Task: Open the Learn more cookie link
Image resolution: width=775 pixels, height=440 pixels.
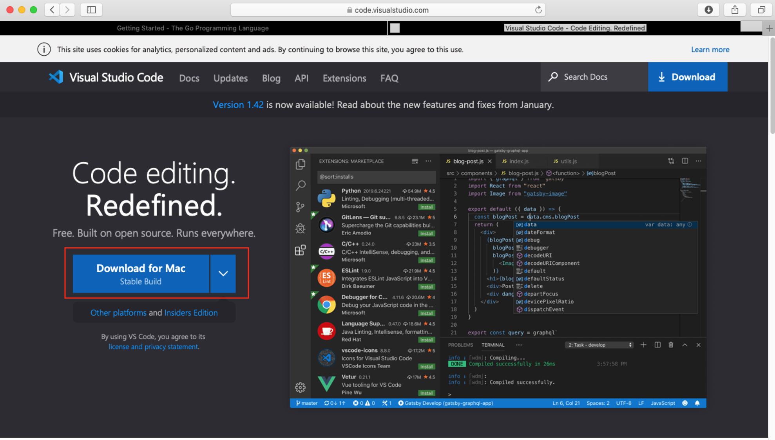Action: point(710,49)
